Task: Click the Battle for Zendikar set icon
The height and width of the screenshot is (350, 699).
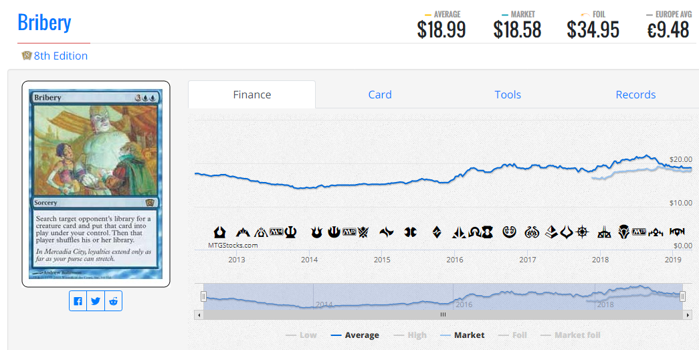Action: coord(437,232)
